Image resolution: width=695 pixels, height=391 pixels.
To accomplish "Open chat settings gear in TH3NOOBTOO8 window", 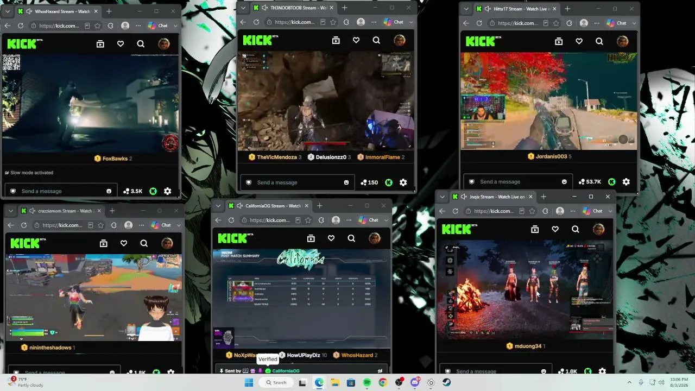I will click(403, 182).
